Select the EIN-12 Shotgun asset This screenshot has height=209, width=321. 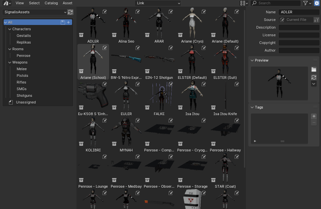click(x=159, y=62)
